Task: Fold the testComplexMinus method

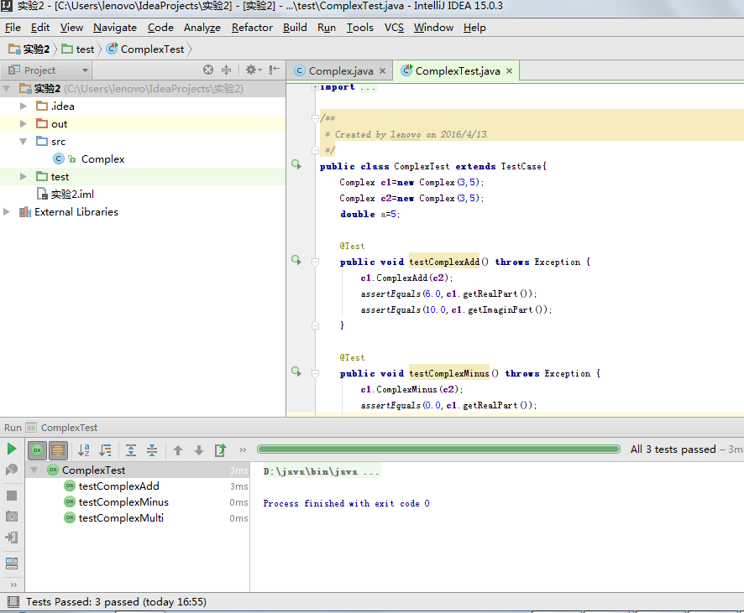Action: click(x=315, y=374)
